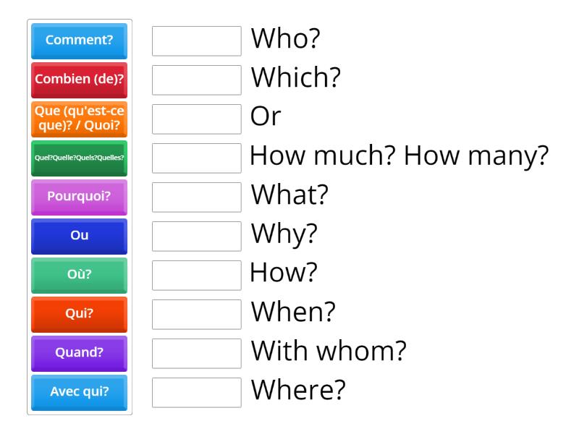Pick the magenta 'Pourquoi?' tile
The width and height of the screenshot is (579, 434).
(x=78, y=196)
